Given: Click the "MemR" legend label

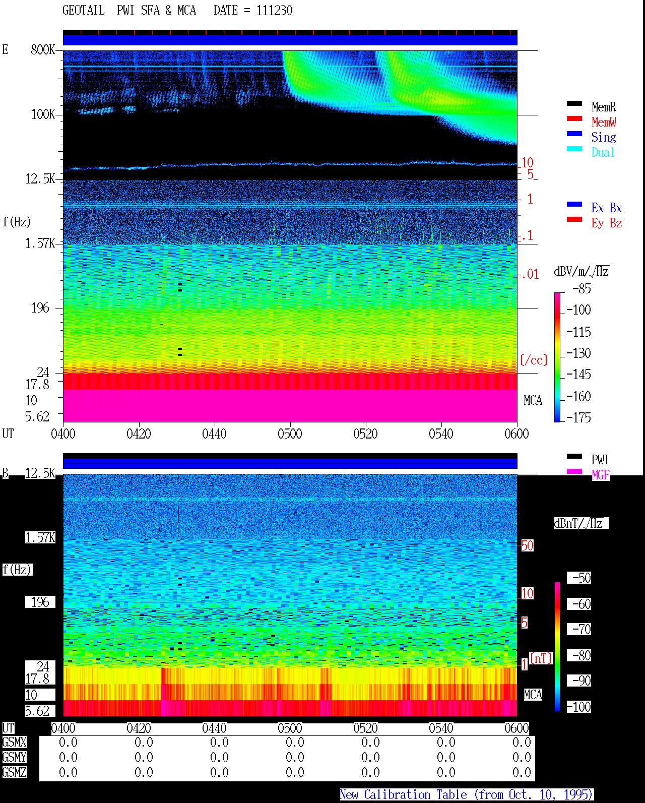Looking at the screenshot, I should tap(604, 107).
